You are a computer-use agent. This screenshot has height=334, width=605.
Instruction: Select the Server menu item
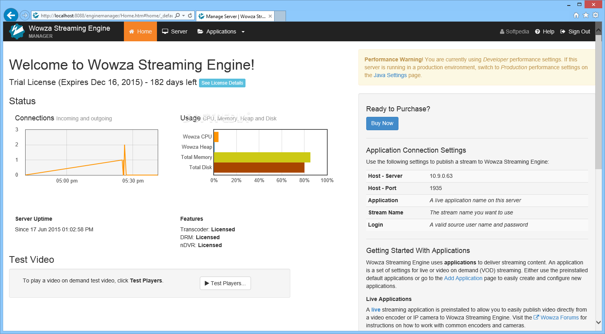(179, 31)
